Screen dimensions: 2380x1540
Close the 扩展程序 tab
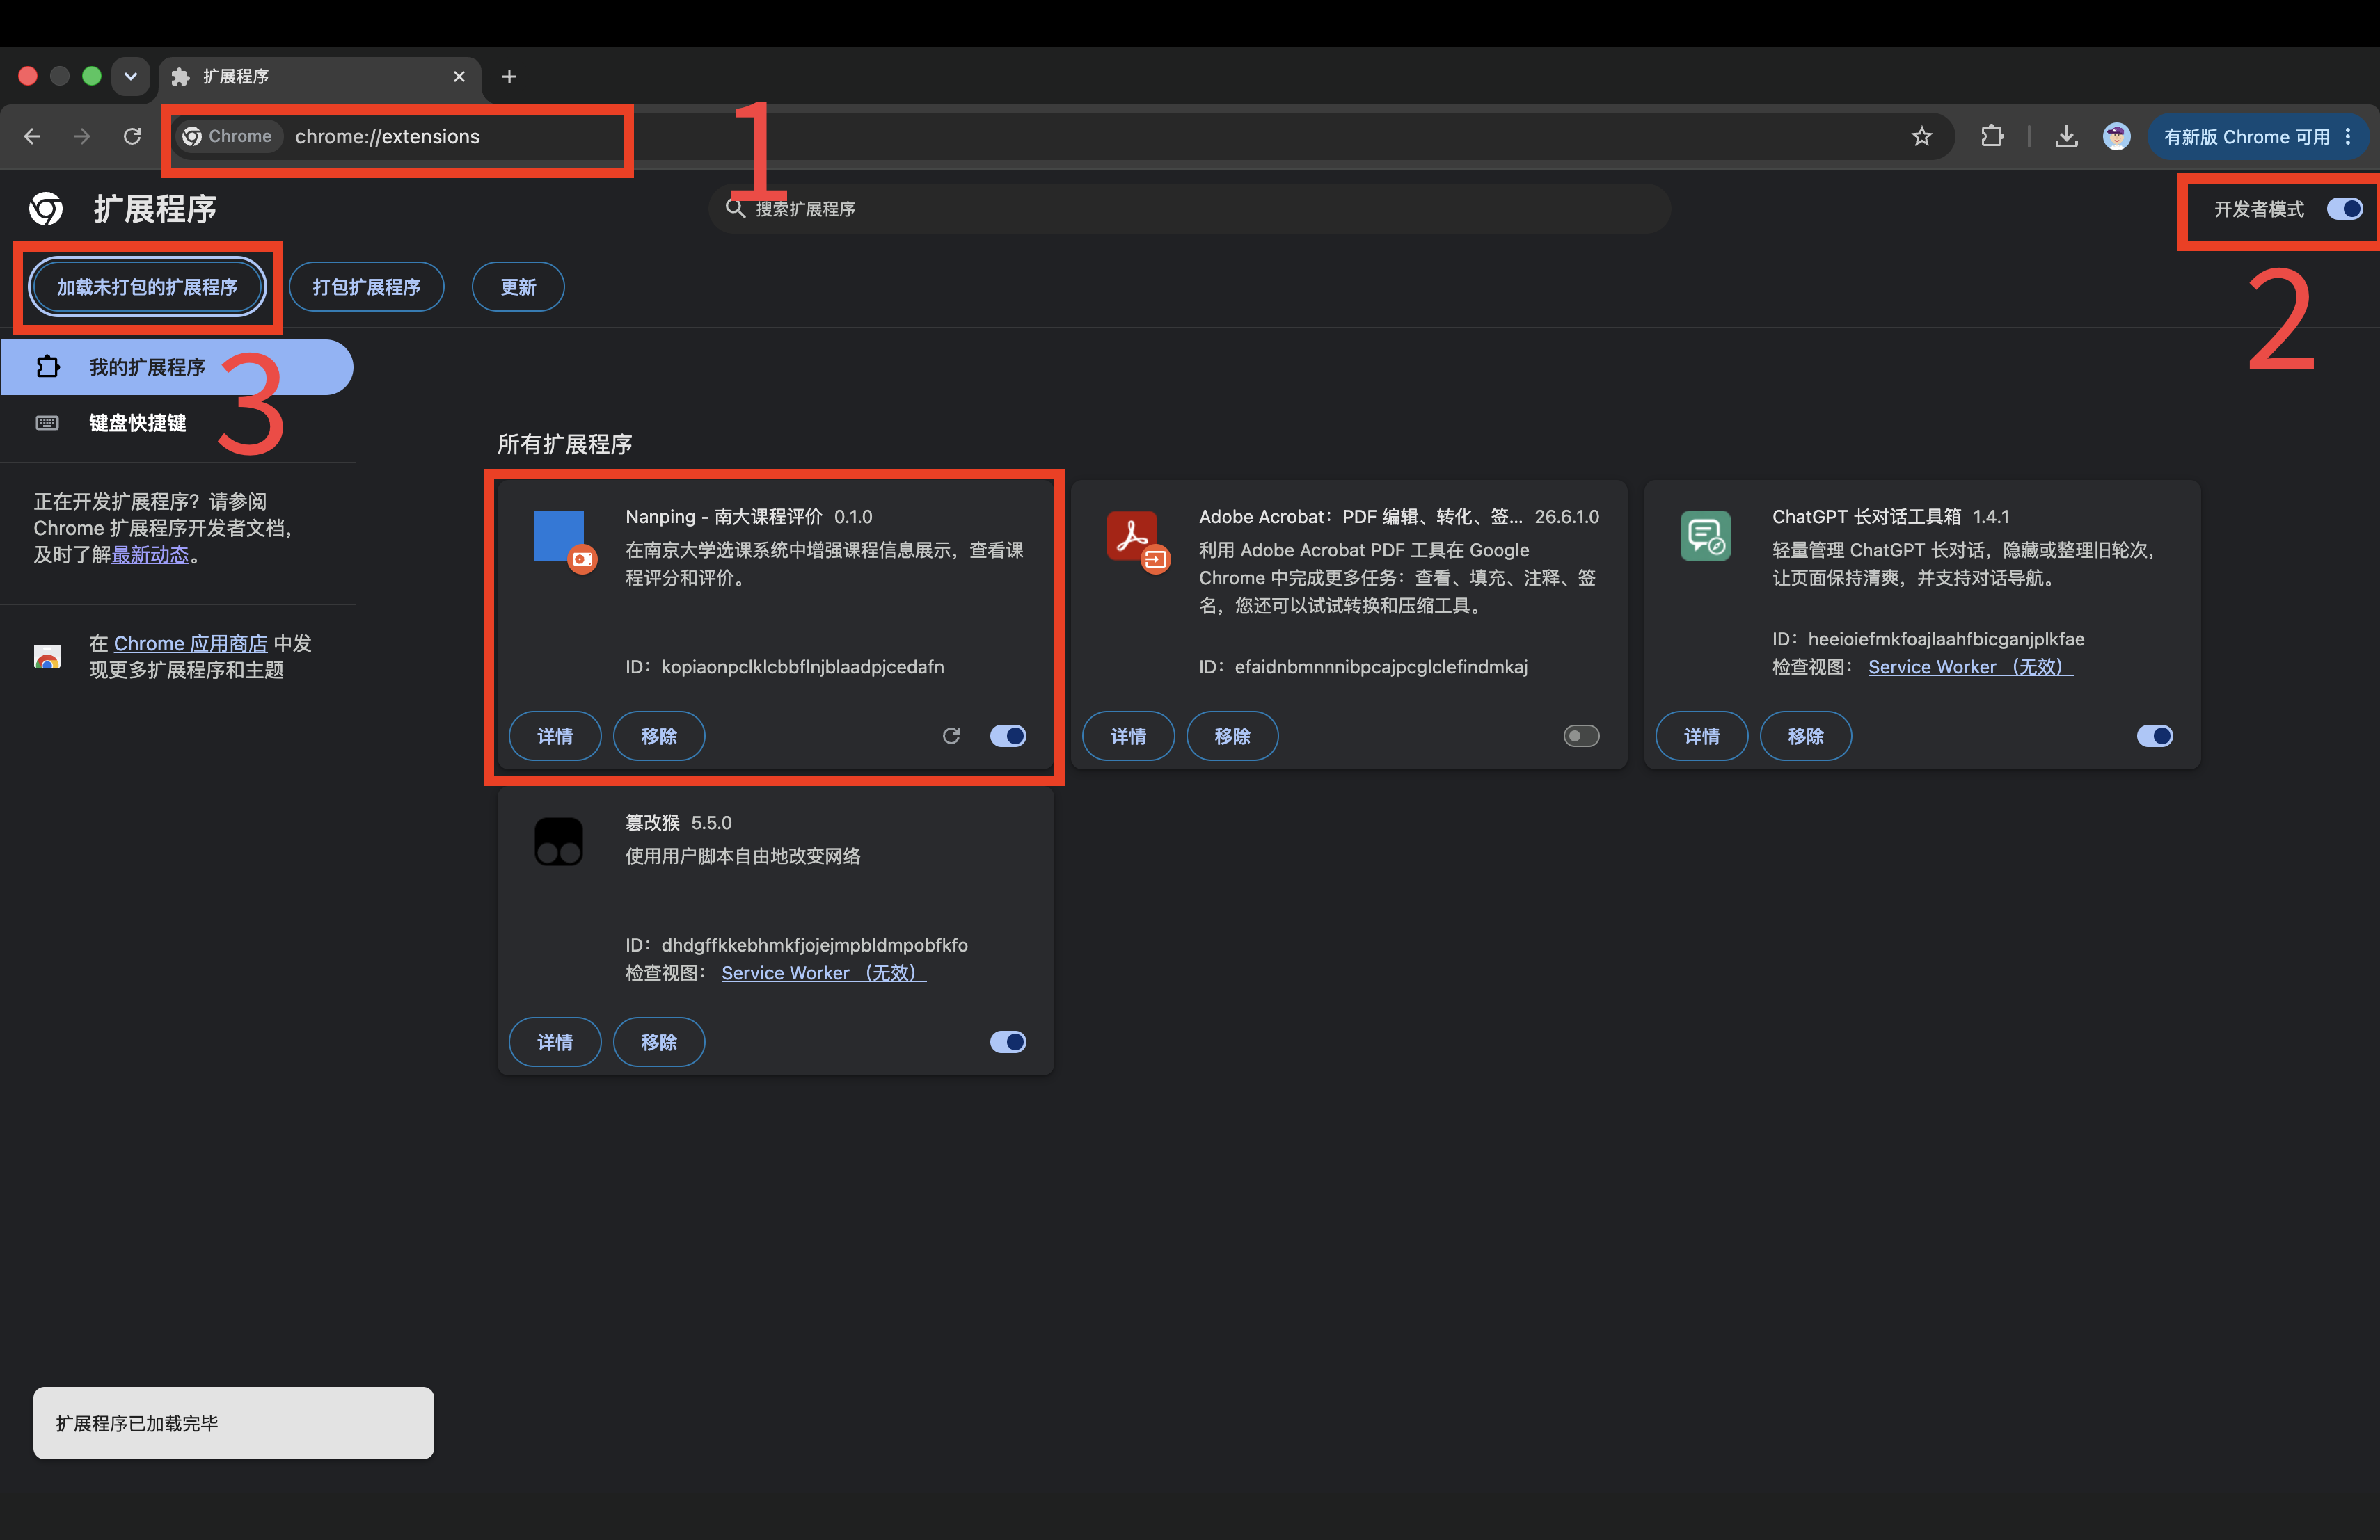click(459, 76)
